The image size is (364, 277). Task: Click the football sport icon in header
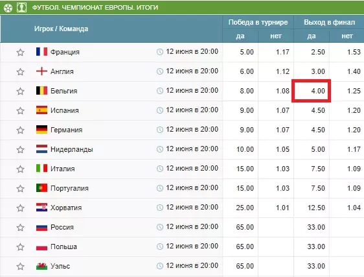(x=8, y=8)
